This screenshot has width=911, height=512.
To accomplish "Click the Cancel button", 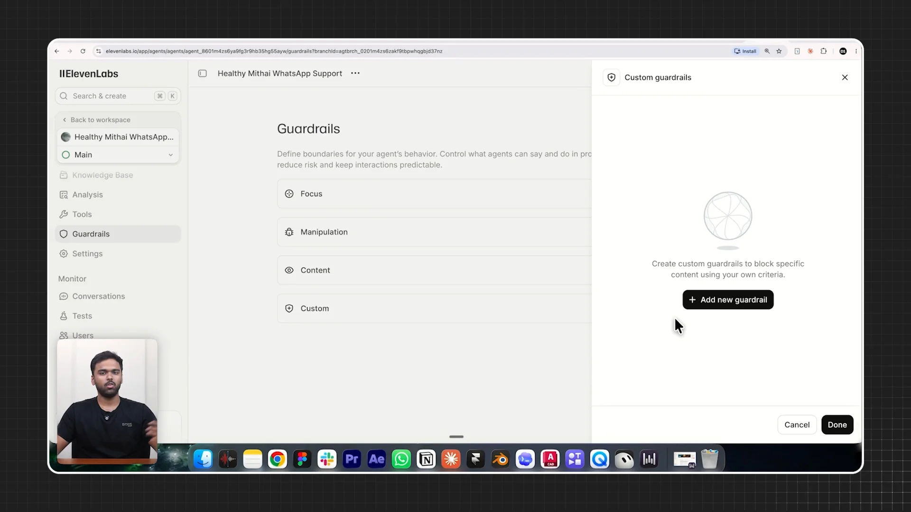I will point(797,425).
